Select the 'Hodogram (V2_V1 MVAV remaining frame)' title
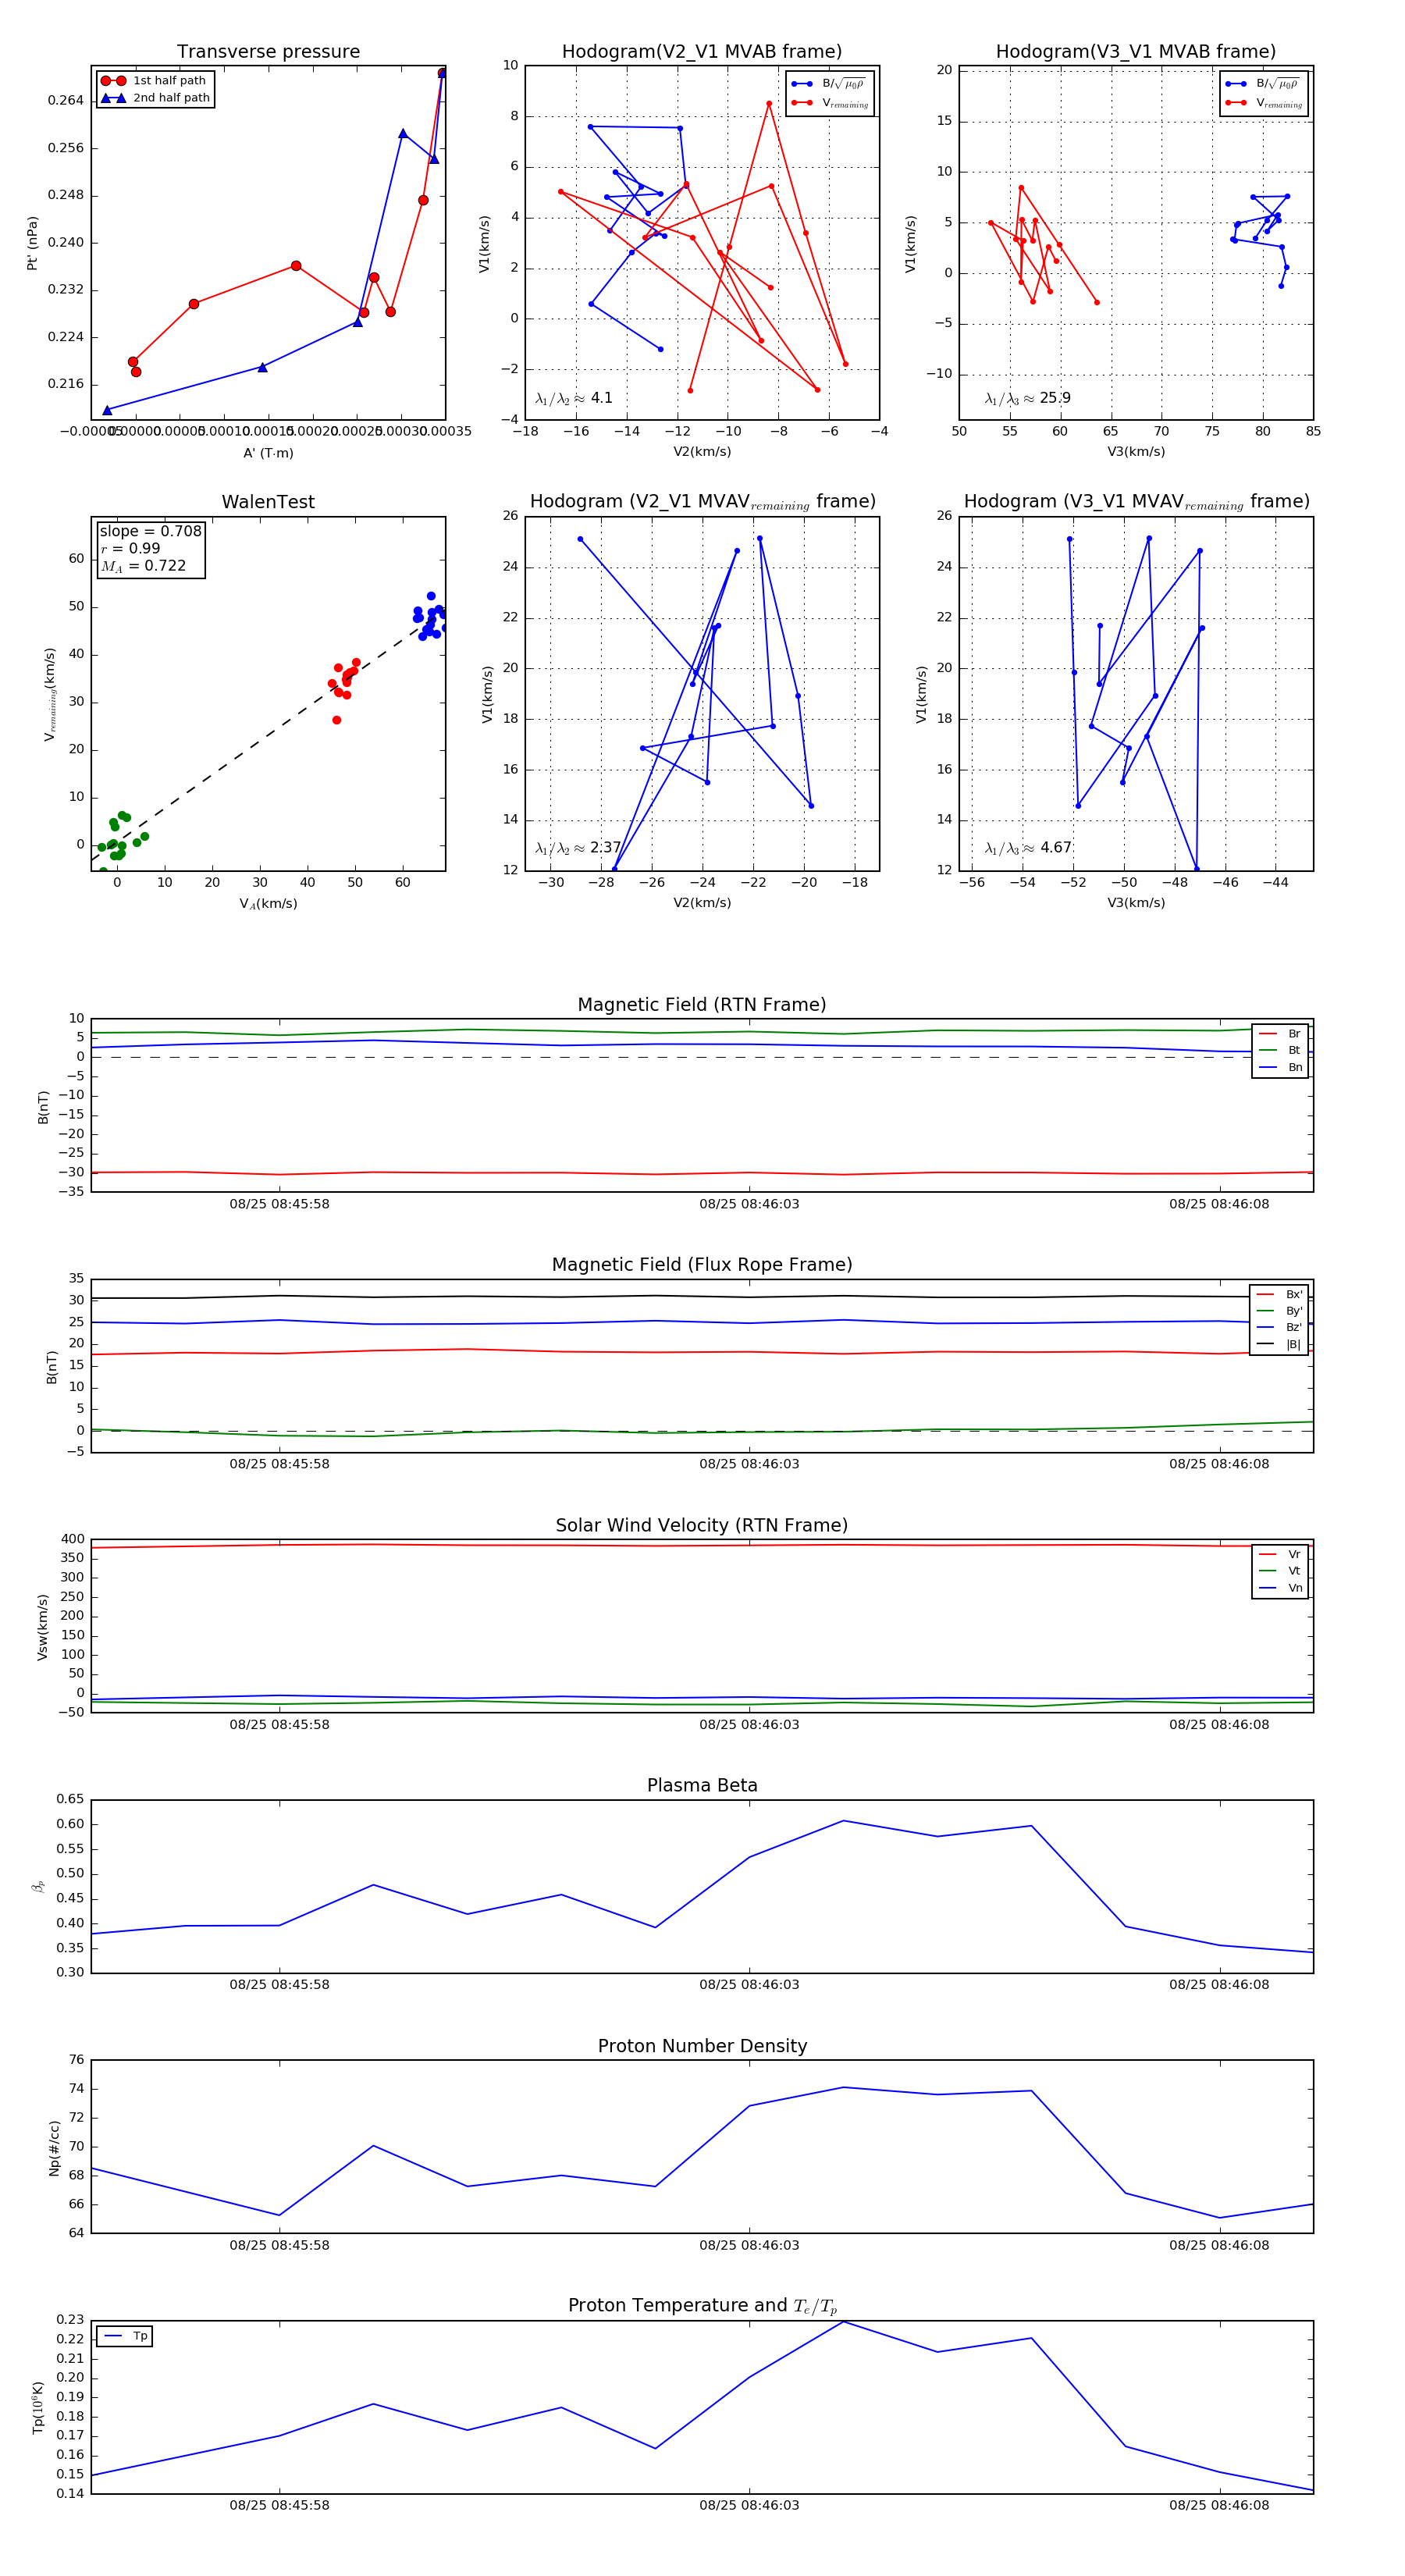 (702, 502)
